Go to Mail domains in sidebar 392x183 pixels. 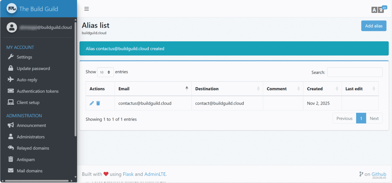[x=29, y=171]
